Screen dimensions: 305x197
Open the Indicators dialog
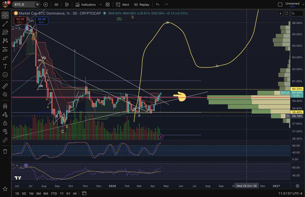pyautogui.click(x=86, y=5)
